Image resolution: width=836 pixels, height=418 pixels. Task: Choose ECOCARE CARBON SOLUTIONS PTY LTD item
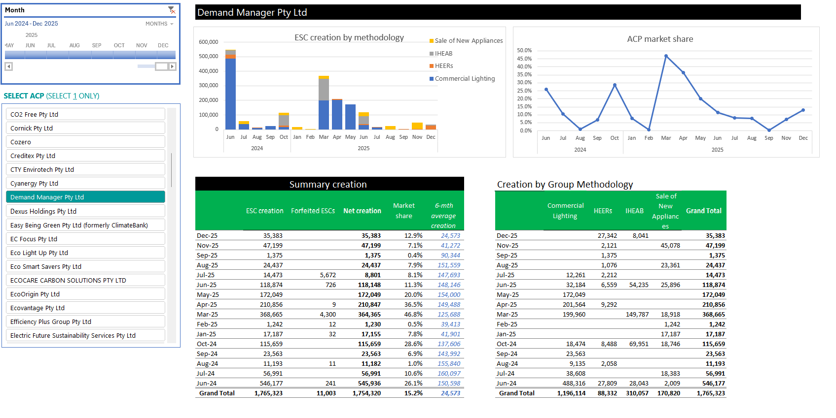[85, 280]
